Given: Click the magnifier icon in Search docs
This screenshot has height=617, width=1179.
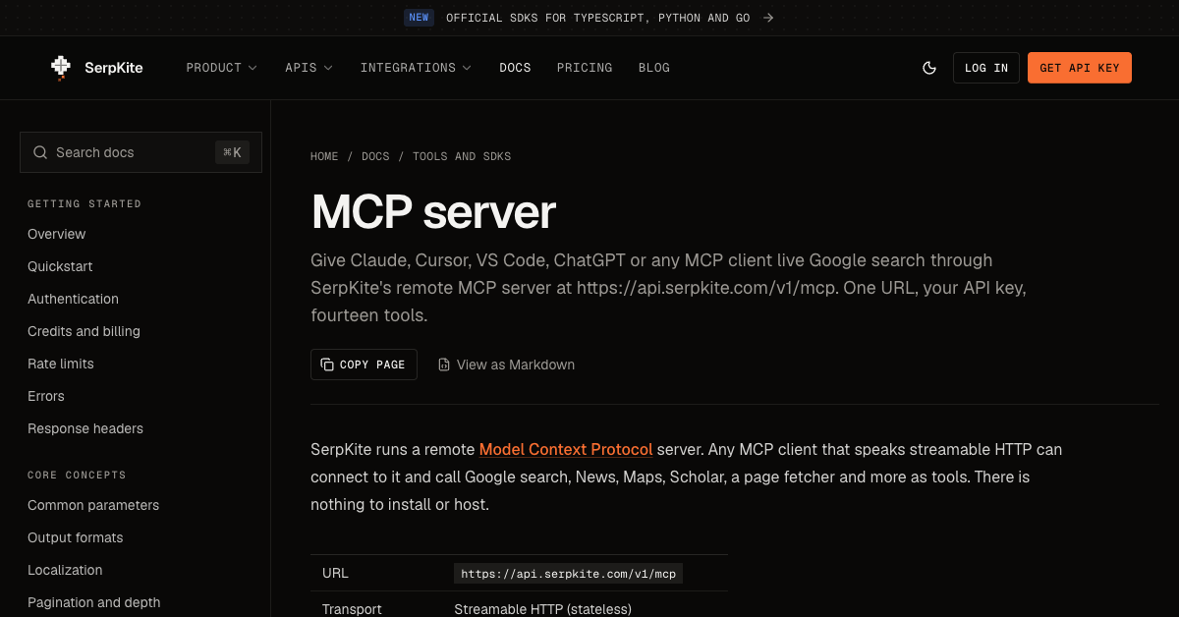Looking at the screenshot, I should [x=40, y=152].
